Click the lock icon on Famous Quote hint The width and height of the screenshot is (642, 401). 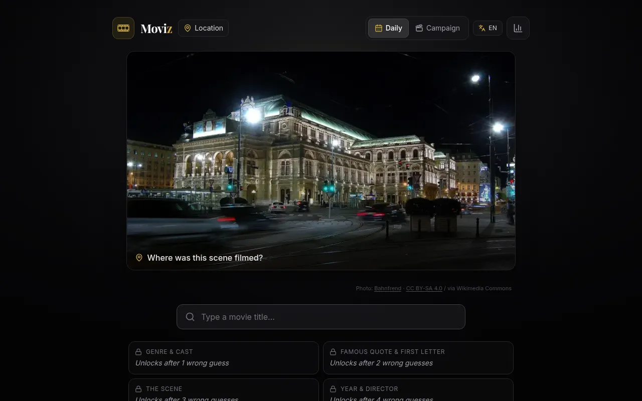point(333,352)
